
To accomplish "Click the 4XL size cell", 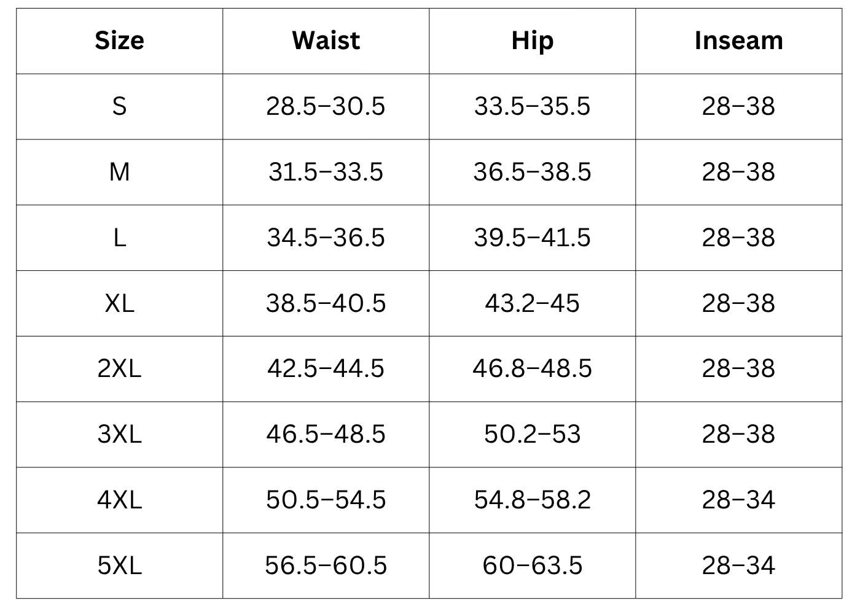I will [119, 500].
